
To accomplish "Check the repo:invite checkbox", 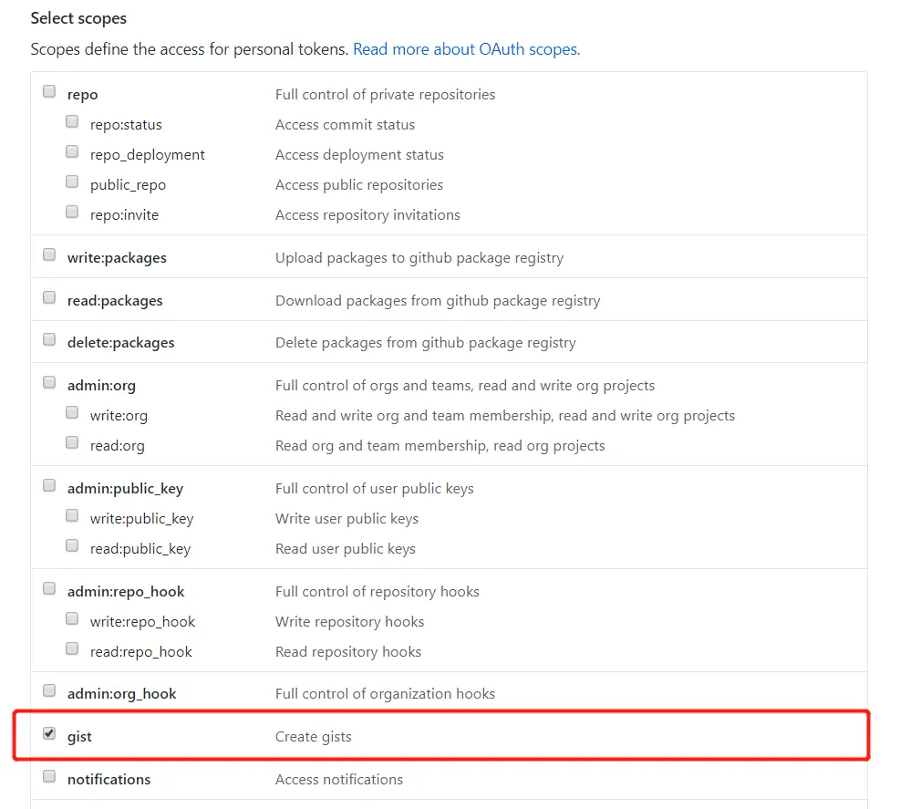I will (x=72, y=212).
